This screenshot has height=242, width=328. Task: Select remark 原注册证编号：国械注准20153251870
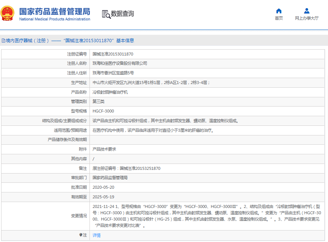click(x=126, y=168)
